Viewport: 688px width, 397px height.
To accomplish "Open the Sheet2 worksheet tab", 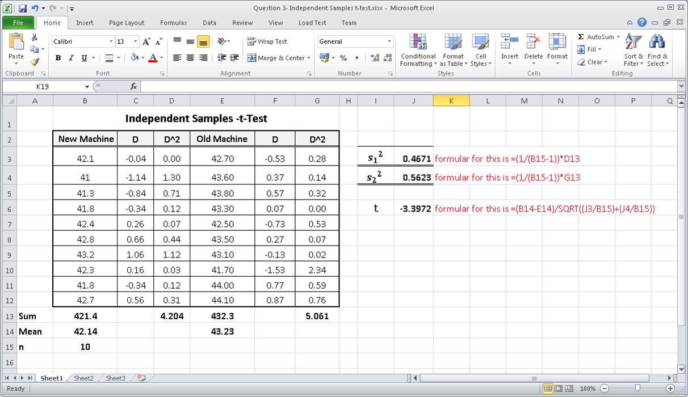I will pos(83,378).
